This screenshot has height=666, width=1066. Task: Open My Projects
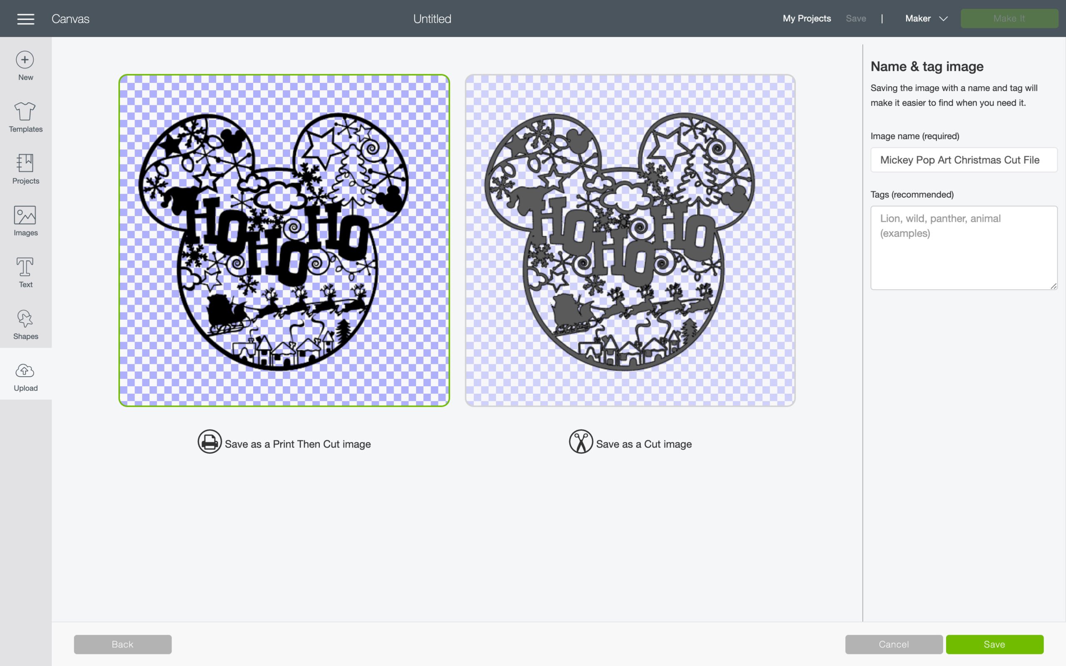tap(807, 18)
